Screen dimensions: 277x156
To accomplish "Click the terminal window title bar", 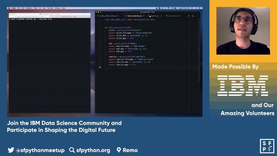I will point(50,14).
